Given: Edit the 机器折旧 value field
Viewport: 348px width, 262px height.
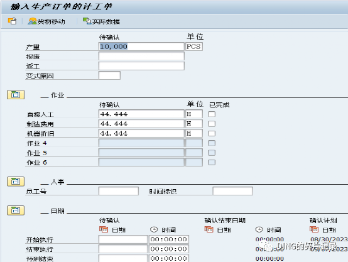Looking at the screenshot, I should [141, 133].
